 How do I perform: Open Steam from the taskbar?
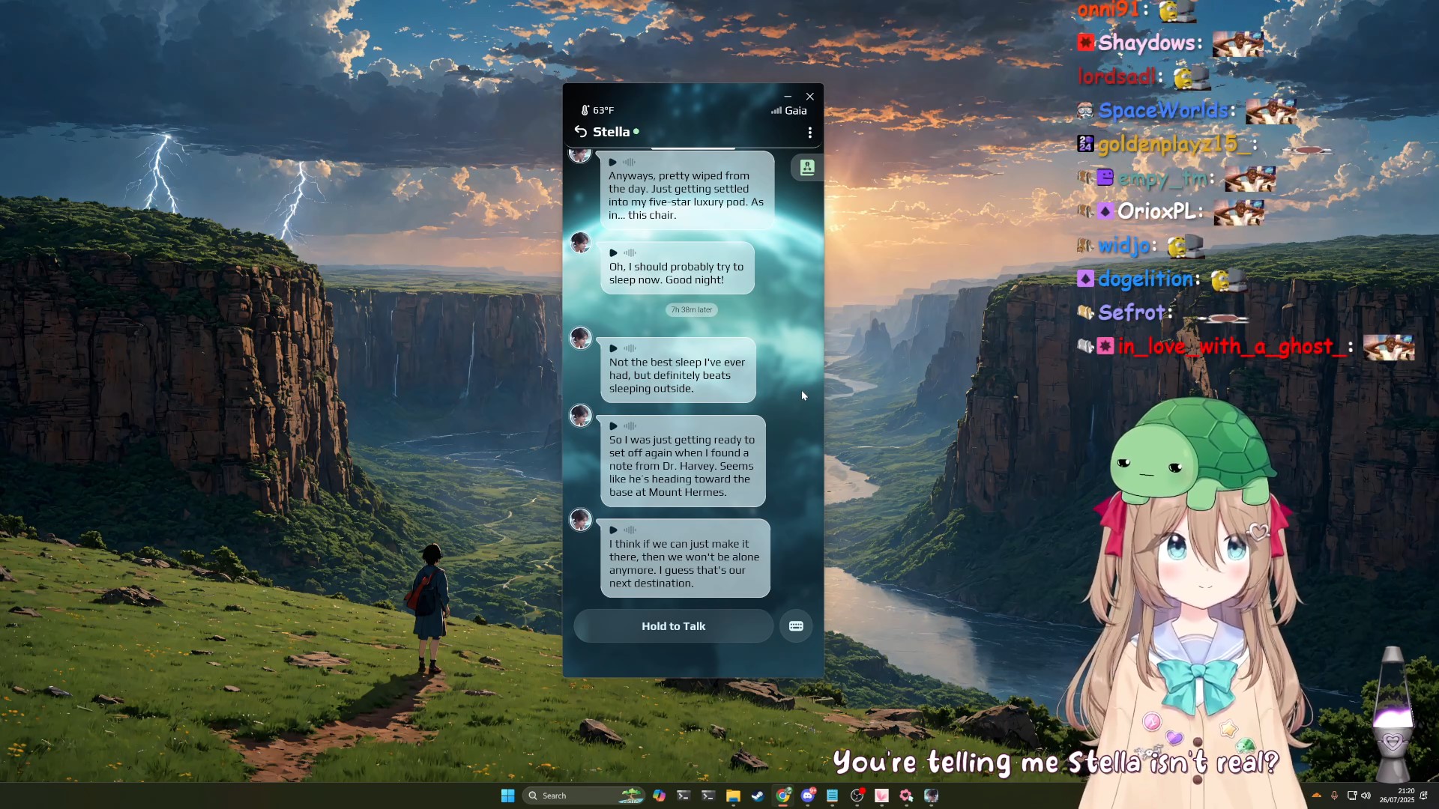pyautogui.click(x=758, y=796)
